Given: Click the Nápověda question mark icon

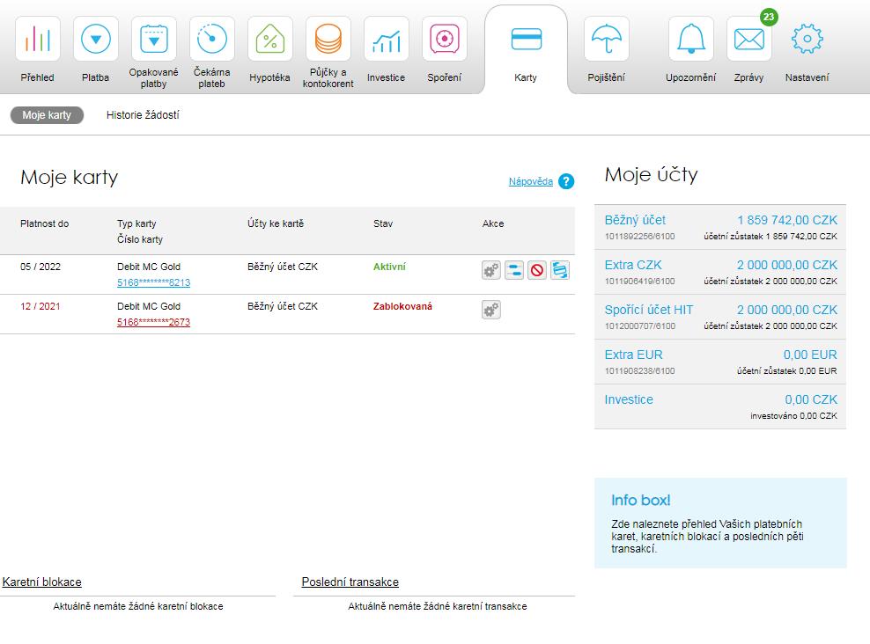Looking at the screenshot, I should tap(566, 181).
